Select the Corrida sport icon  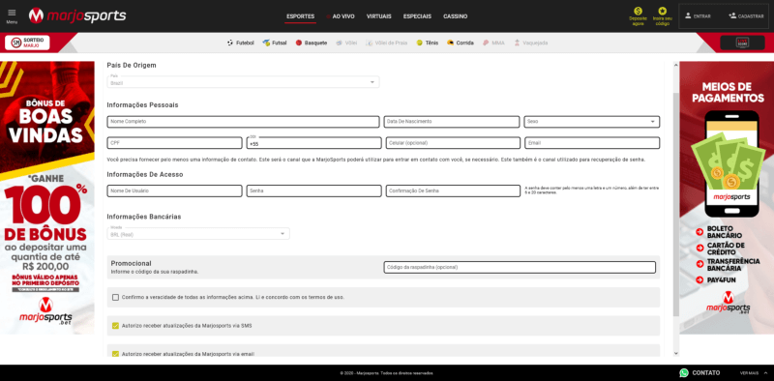(x=450, y=43)
